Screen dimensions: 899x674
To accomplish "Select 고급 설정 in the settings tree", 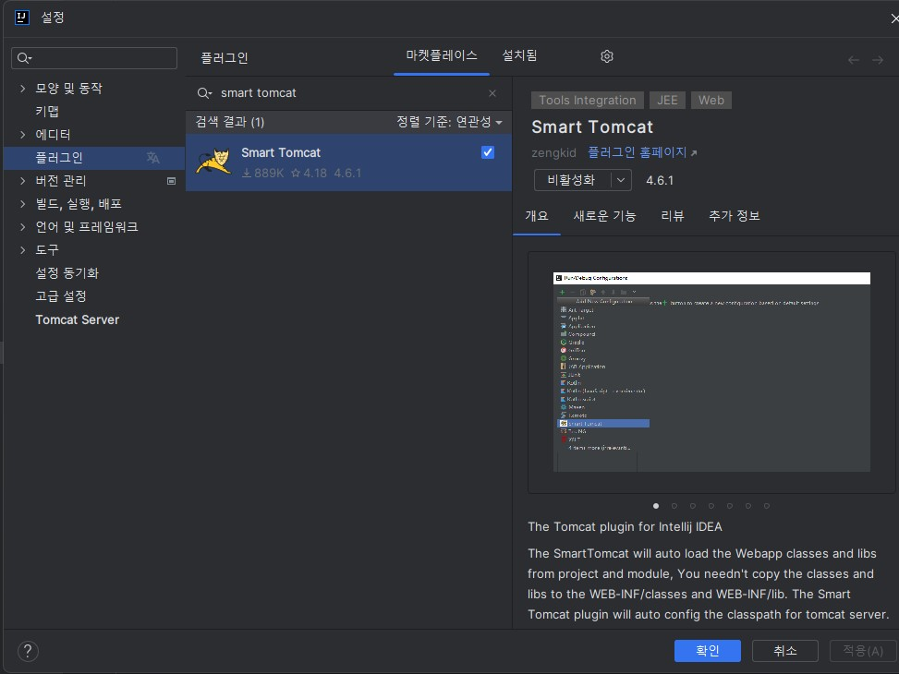I will click(x=61, y=295).
